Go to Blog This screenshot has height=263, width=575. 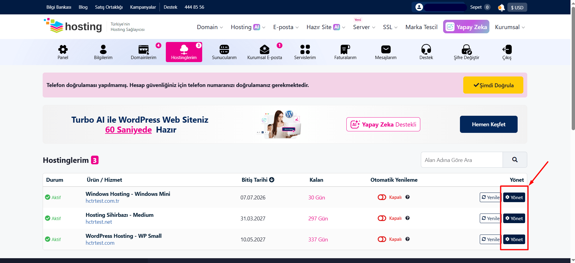[x=83, y=7]
